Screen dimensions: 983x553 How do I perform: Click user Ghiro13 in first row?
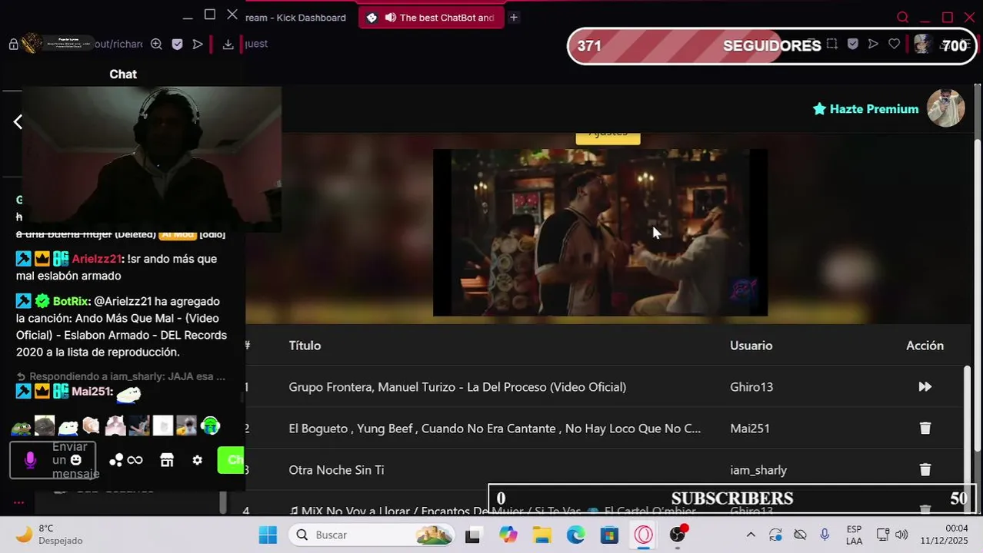point(751,387)
